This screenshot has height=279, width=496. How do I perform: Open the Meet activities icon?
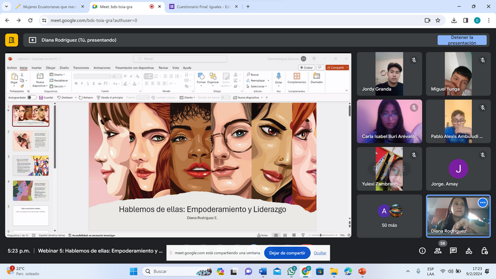coord(469,251)
